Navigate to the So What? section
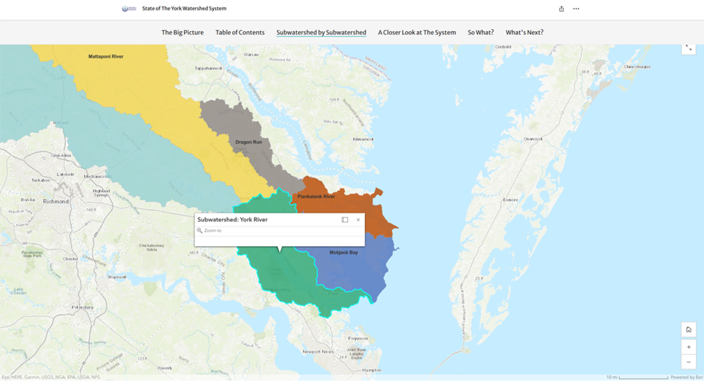This screenshot has width=704, height=383. click(x=479, y=32)
